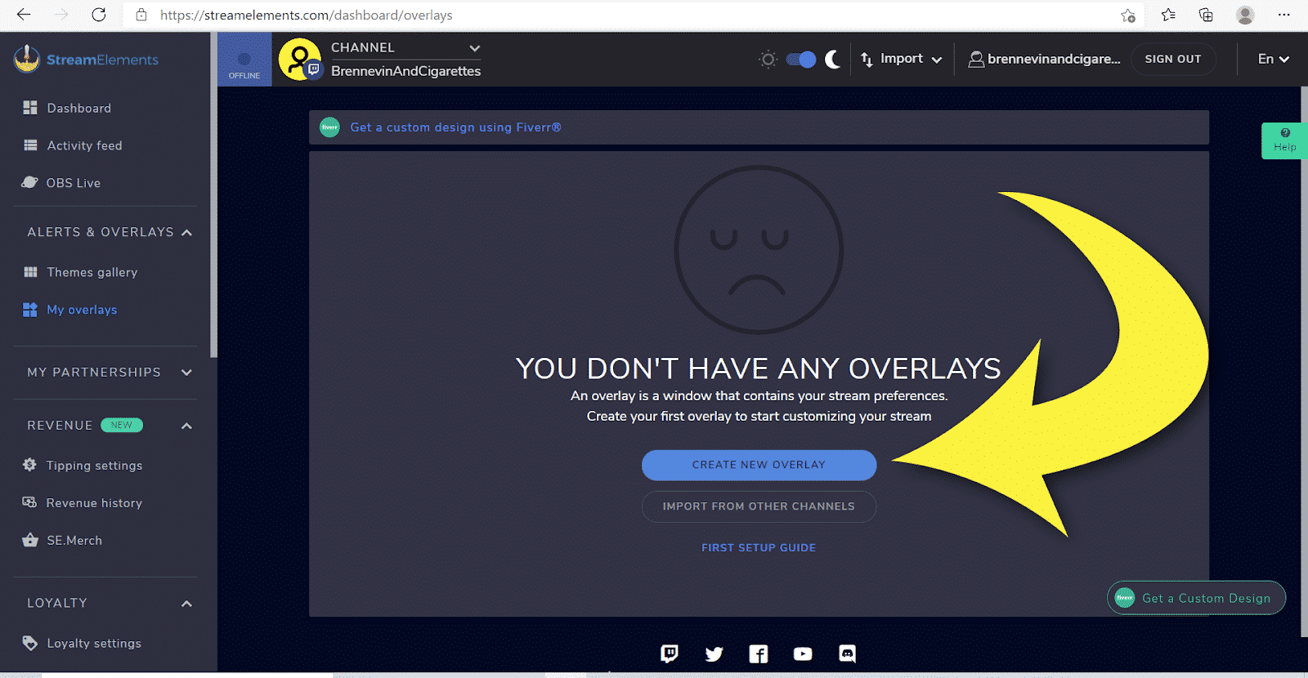Viewport: 1308px width, 678px height.
Task: Open the browser settings and more menu
Action: [x=1284, y=15]
